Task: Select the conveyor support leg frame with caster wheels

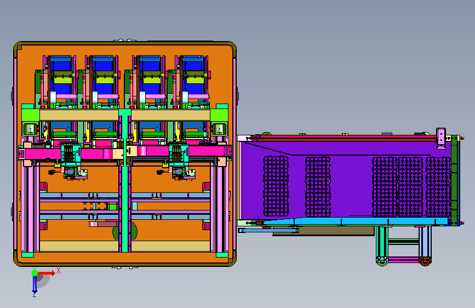Action: (x=404, y=246)
